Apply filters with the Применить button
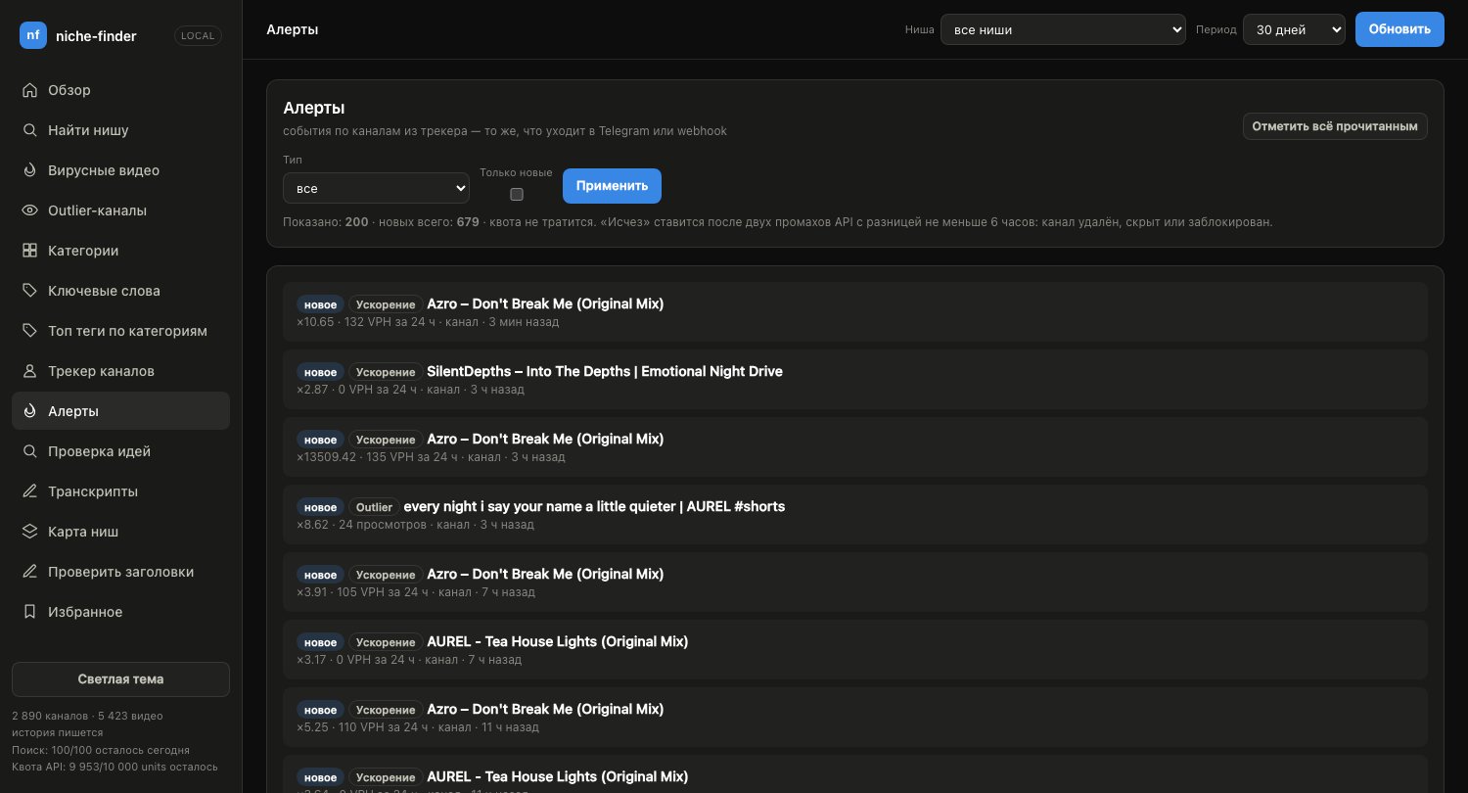 [x=612, y=186]
